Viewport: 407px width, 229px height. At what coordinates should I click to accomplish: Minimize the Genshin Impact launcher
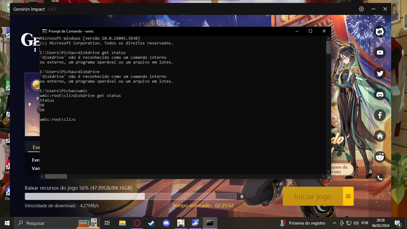(x=373, y=9)
